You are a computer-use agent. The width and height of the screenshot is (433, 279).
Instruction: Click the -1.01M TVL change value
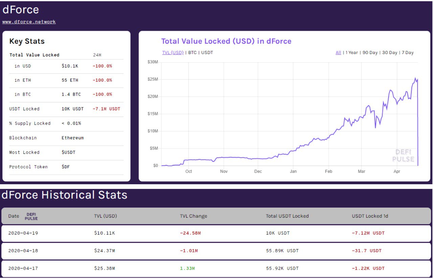tap(189, 251)
